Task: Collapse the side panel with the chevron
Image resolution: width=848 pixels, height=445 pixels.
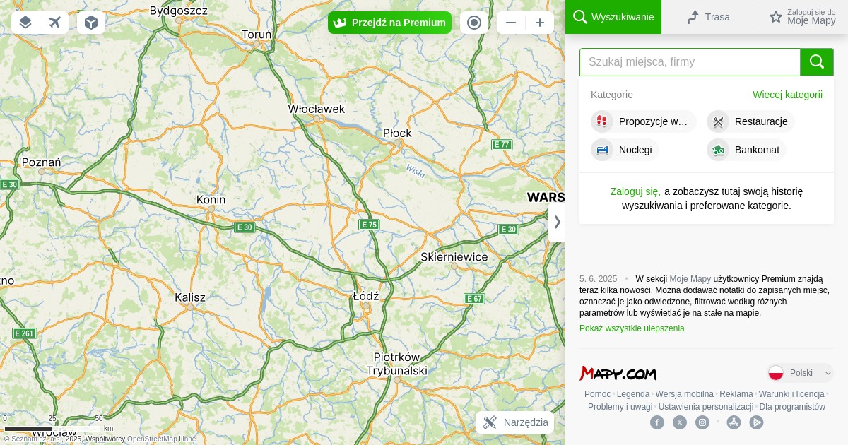Action: 557,222
